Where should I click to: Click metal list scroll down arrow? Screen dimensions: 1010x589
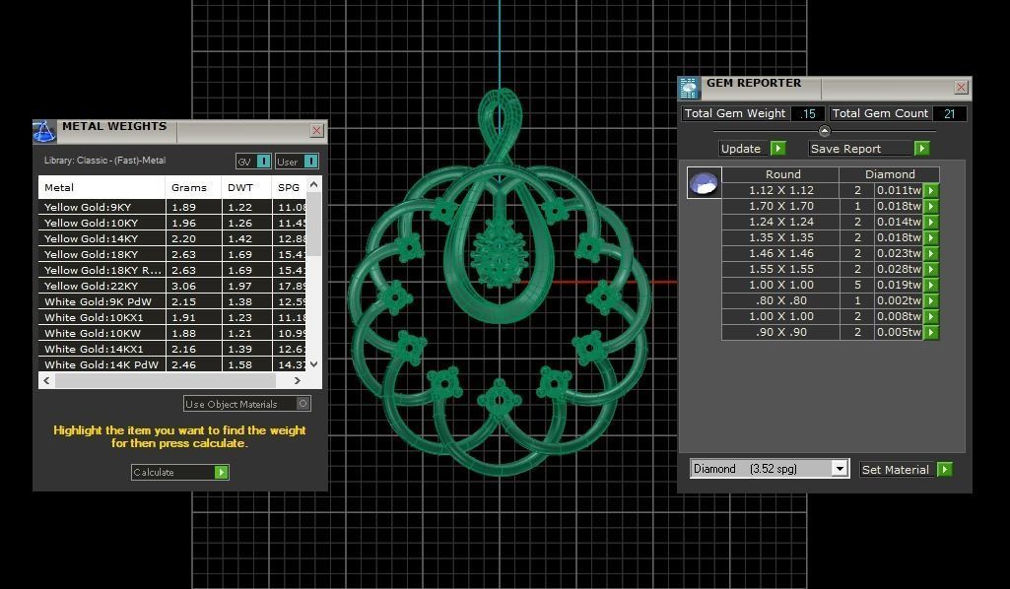click(313, 364)
